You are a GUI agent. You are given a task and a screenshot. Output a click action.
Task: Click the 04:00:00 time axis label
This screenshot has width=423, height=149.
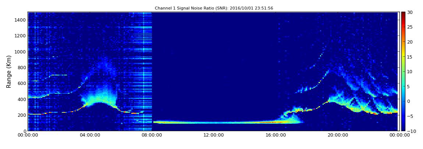(x=90, y=135)
